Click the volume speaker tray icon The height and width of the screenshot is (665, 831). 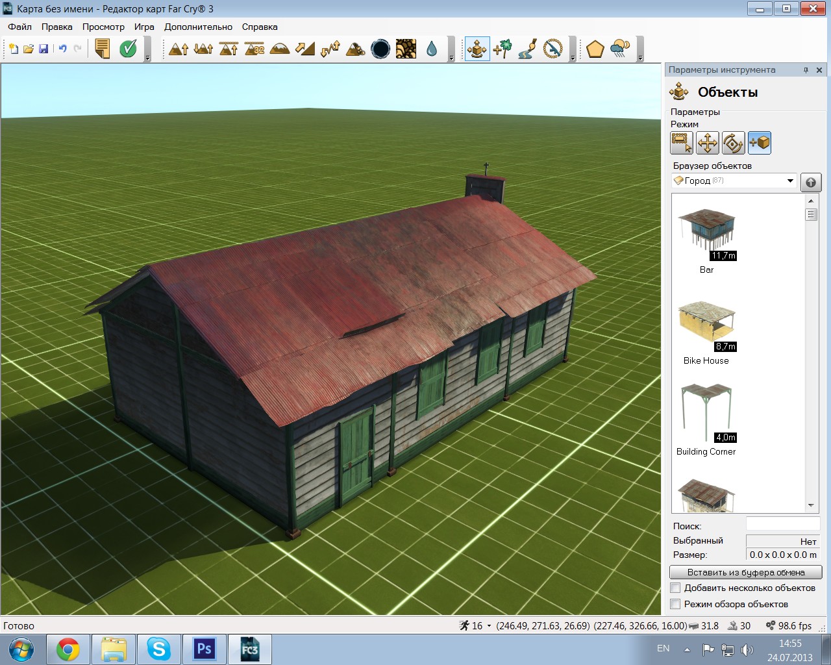[x=747, y=649]
